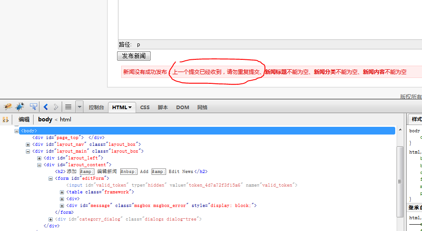Open the 网络 network tab
Screen dimensions: 422x231
coord(202,107)
